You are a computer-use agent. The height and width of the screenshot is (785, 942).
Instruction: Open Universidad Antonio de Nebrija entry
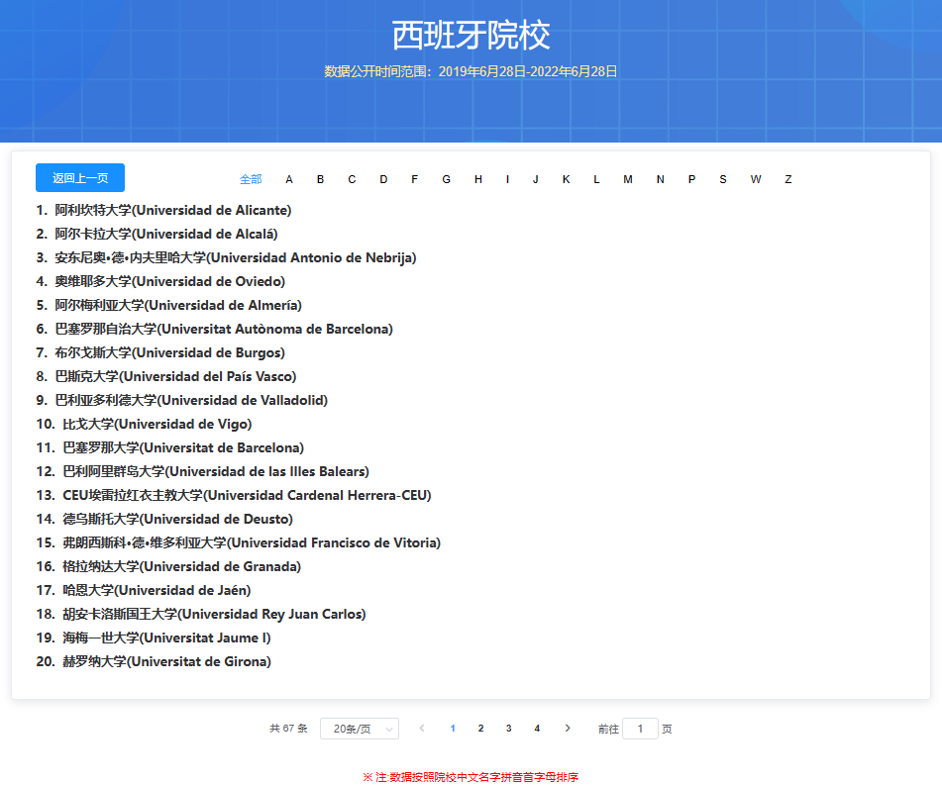pyautogui.click(x=226, y=257)
